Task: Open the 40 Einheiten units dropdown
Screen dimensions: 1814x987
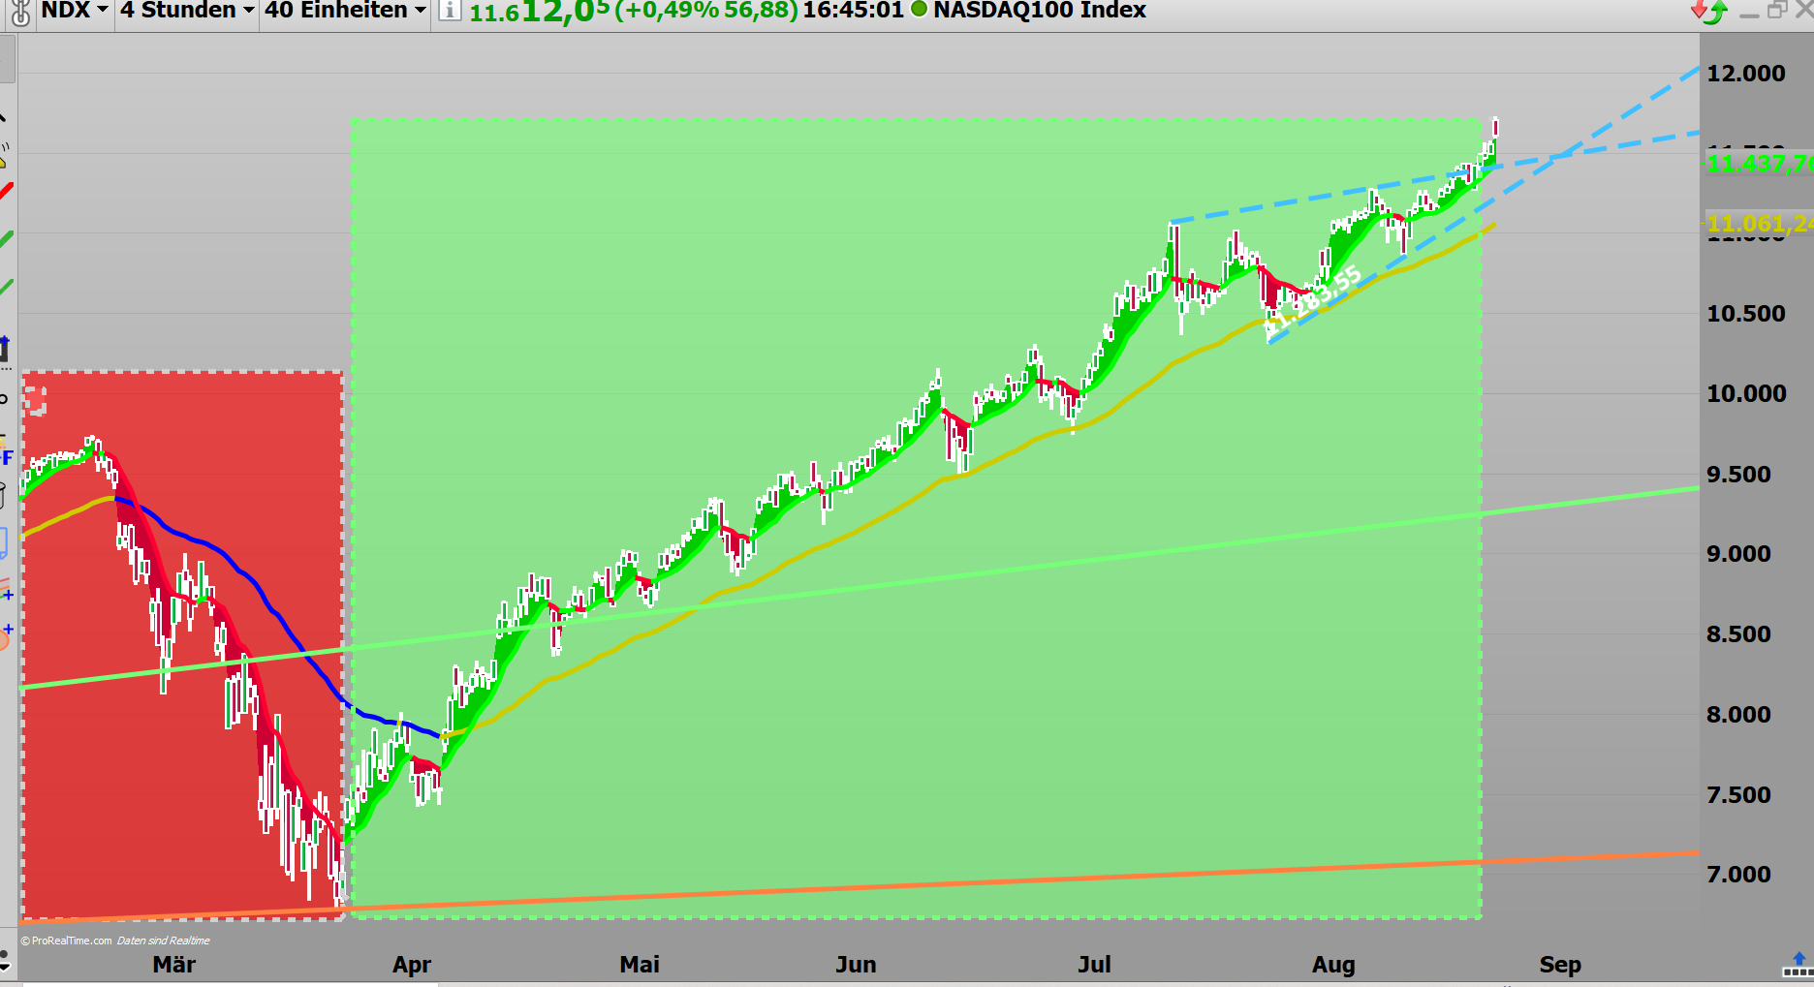Action: click(x=346, y=11)
